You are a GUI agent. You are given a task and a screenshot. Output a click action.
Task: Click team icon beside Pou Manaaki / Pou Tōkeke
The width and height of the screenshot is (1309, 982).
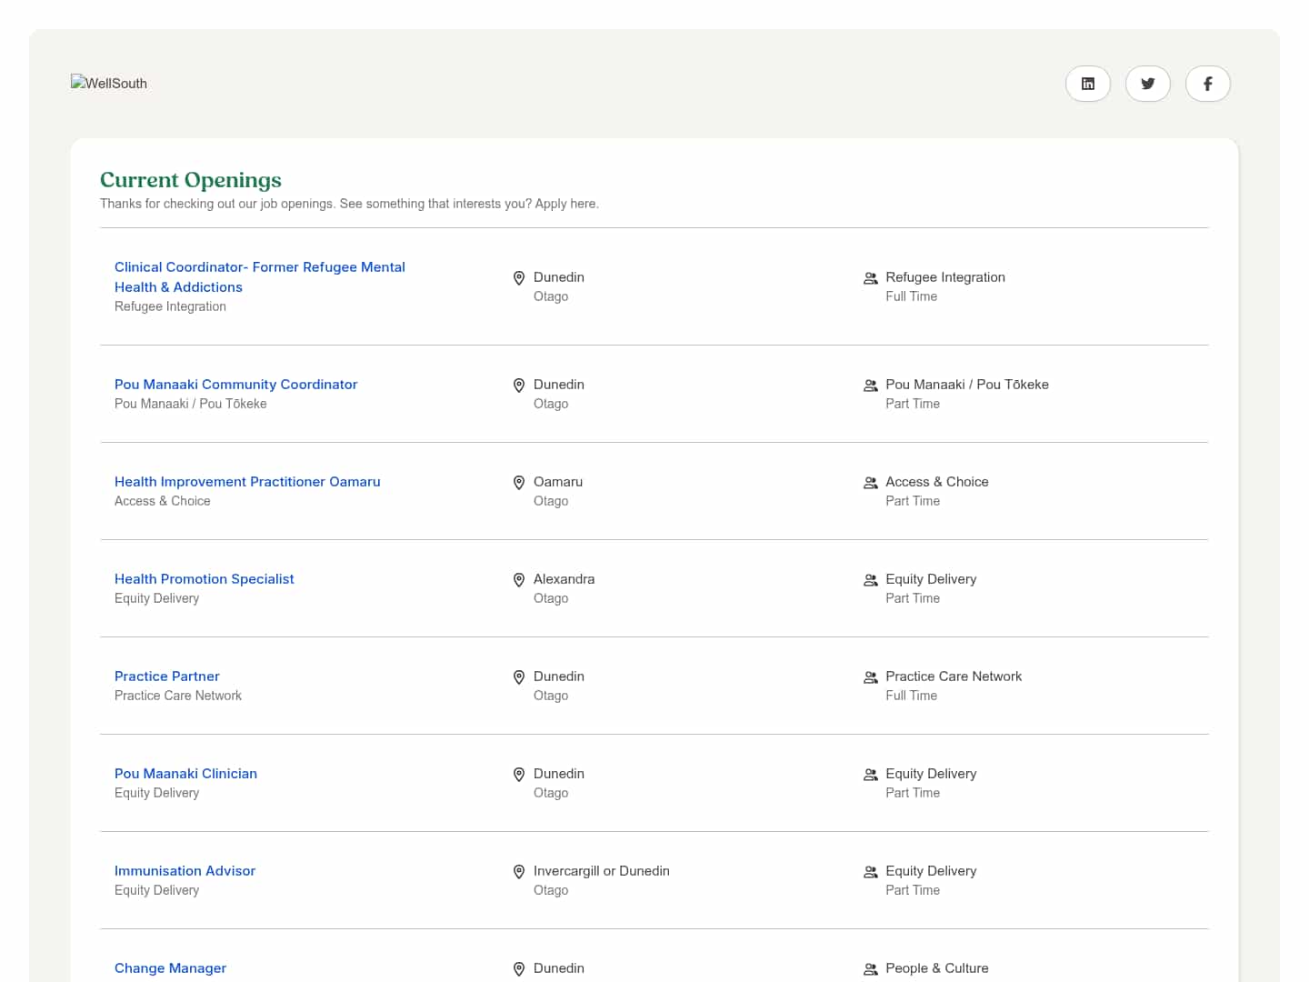[x=870, y=386]
